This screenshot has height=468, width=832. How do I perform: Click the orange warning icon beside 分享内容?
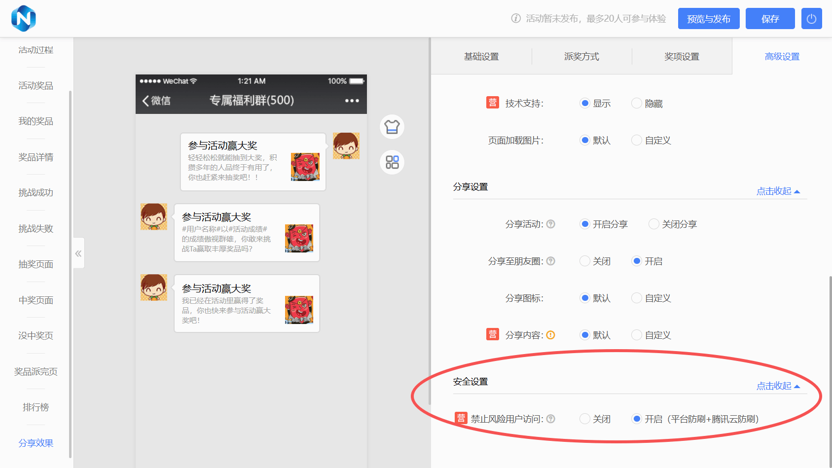(x=551, y=335)
